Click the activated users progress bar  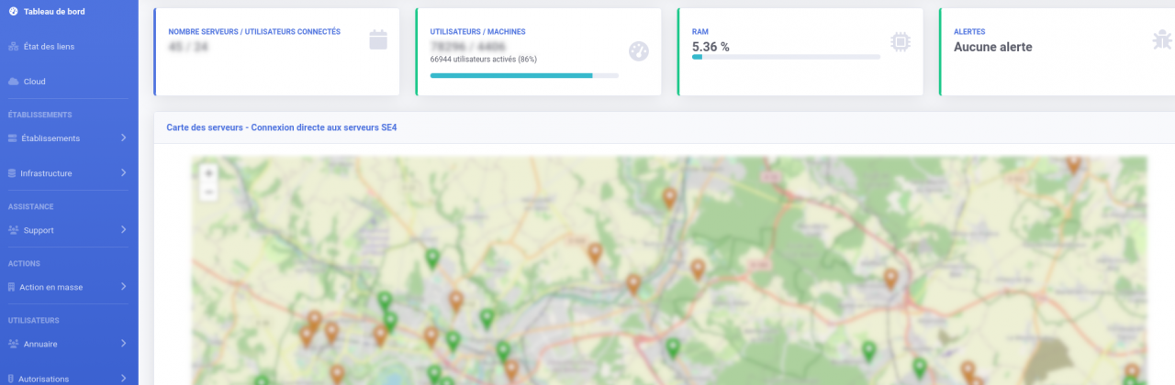pyautogui.click(x=523, y=75)
